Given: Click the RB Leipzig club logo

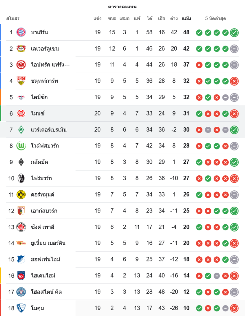Looking at the screenshot, I should [x=21, y=97].
